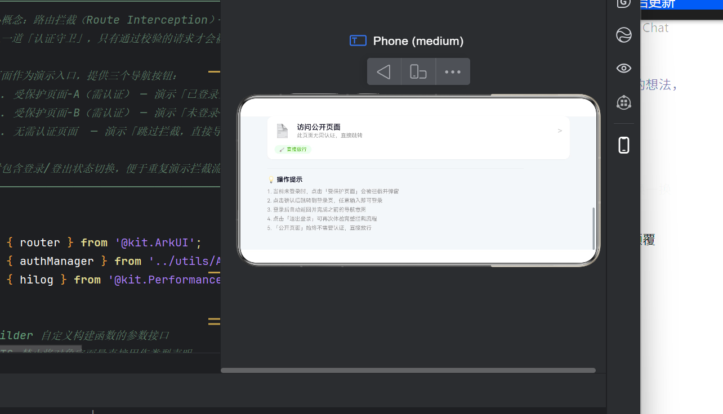This screenshot has height=414, width=723.
Task: Toggle device orientation with the rotate icon
Action: click(418, 72)
